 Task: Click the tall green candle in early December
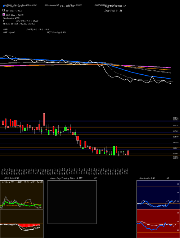pyautogui.click(x=114, y=151)
